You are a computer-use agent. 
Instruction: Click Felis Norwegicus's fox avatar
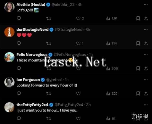[9, 57]
